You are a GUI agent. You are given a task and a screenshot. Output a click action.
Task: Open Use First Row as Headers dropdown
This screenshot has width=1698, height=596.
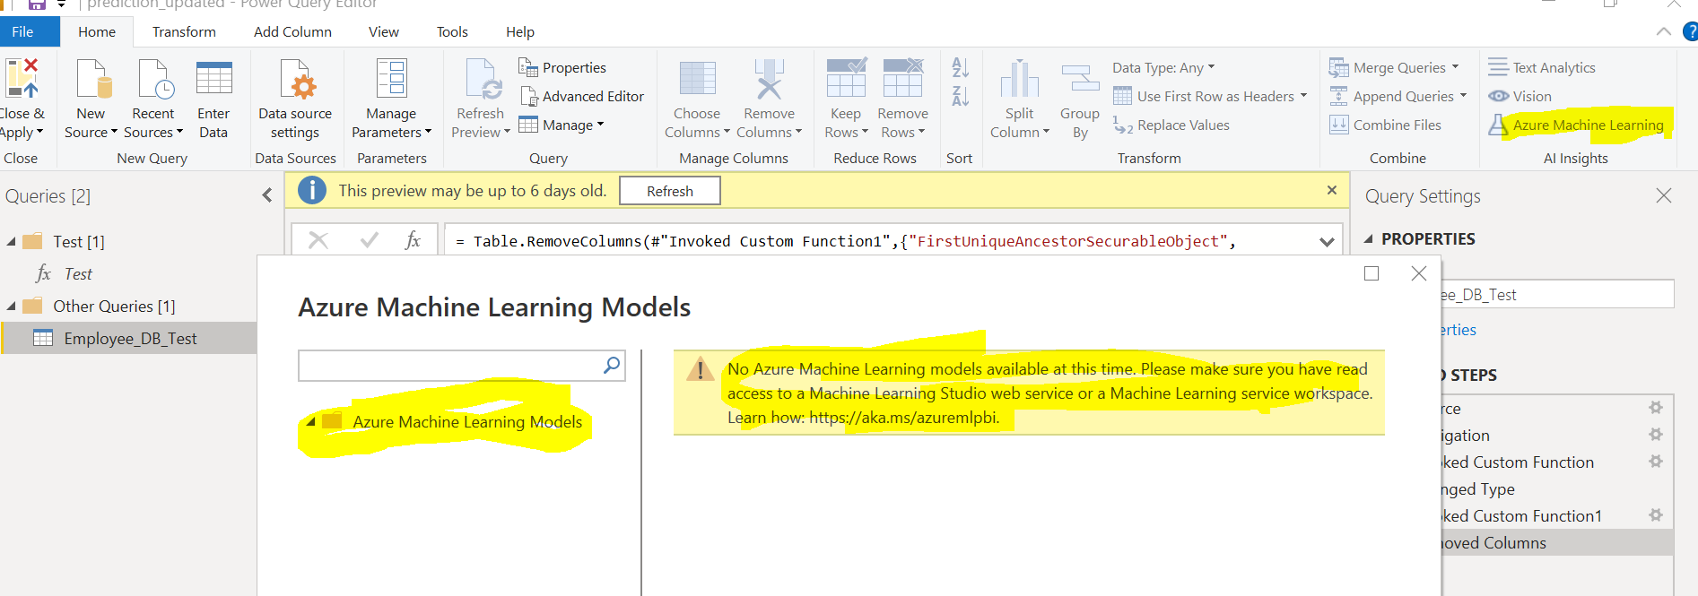point(1210,96)
